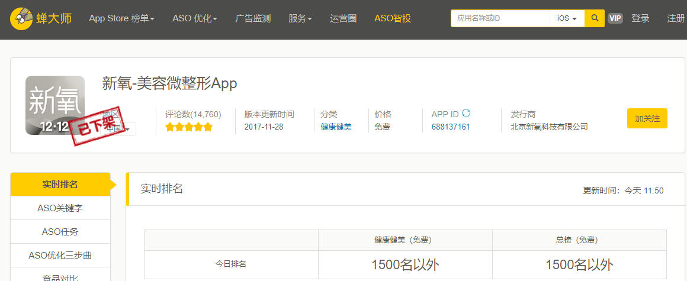Go to 广告监测 in the navigation bar
The height and width of the screenshot is (281, 687).
pyautogui.click(x=253, y=18)
